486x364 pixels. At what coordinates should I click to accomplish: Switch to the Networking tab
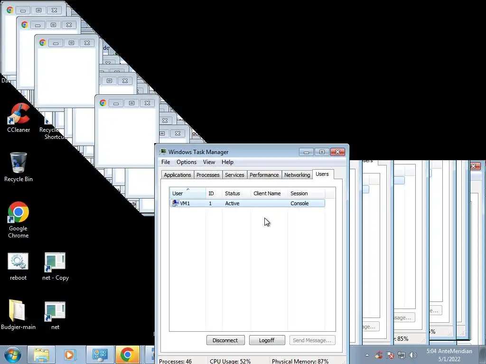coord(297,175)
